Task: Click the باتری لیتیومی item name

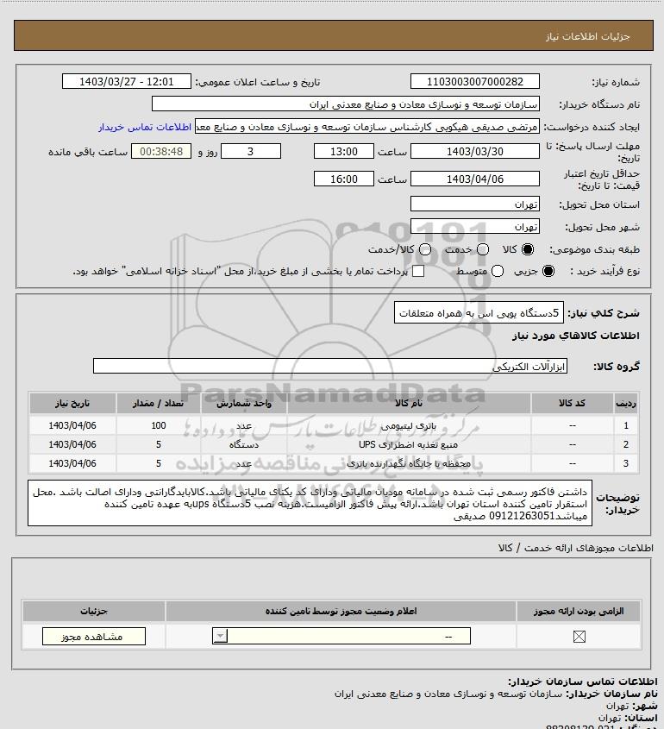Action: point(409,425)
